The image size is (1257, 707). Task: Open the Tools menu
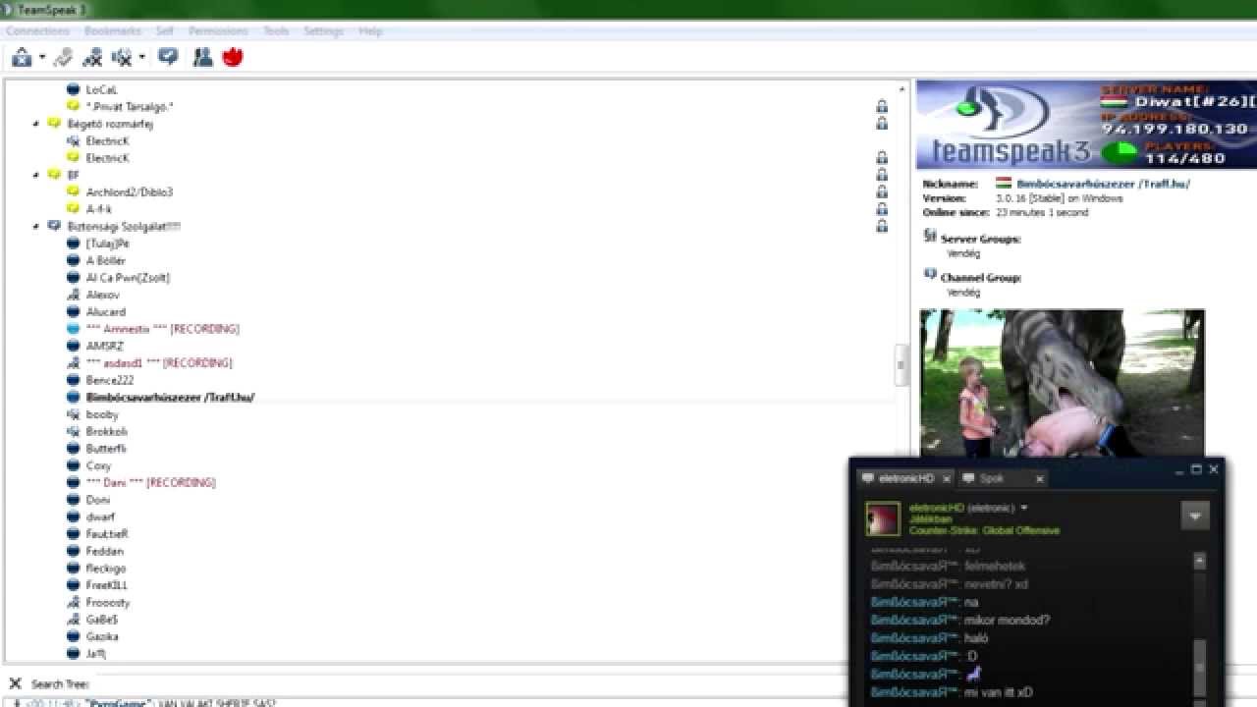pos(276,31)
